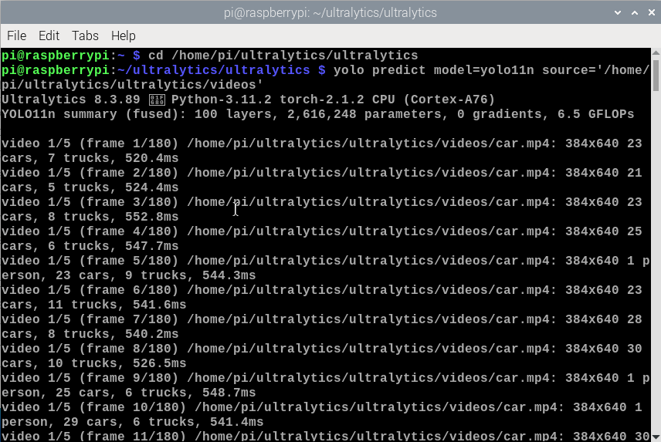Click 'Python-3.11.2' in output
661x442 pixels.
point(222,100)
